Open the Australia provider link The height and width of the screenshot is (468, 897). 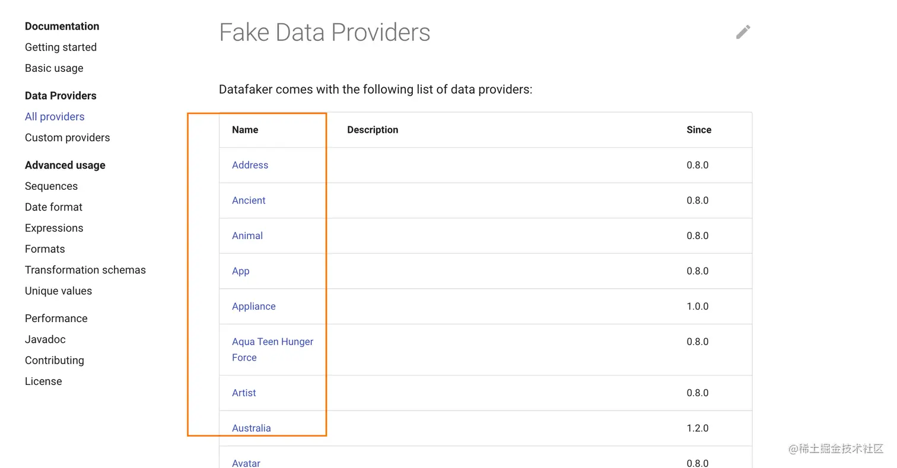pos(251,428)
